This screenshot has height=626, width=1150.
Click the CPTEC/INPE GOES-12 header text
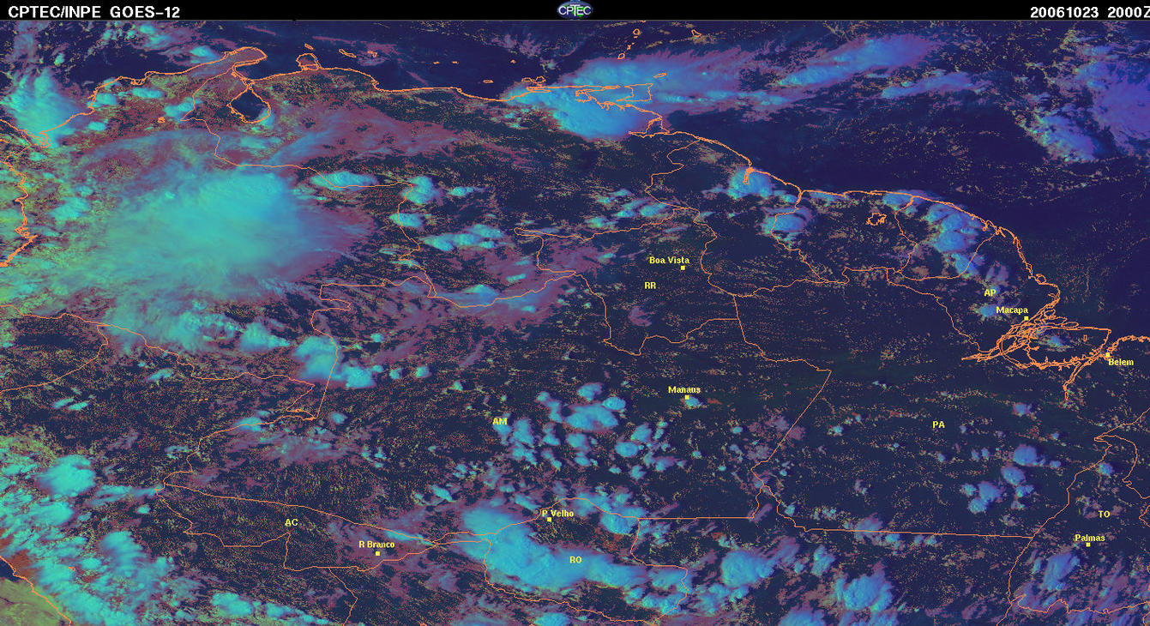pos(94,11)
